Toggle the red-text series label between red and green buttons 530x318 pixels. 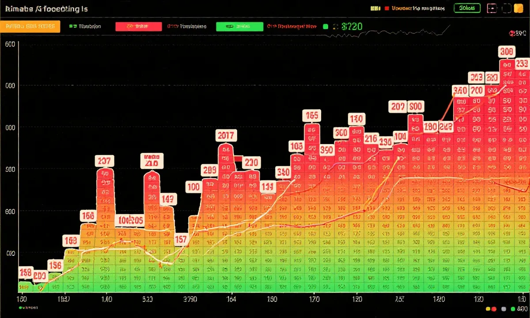pyautogui.click(x=187, y=26)
